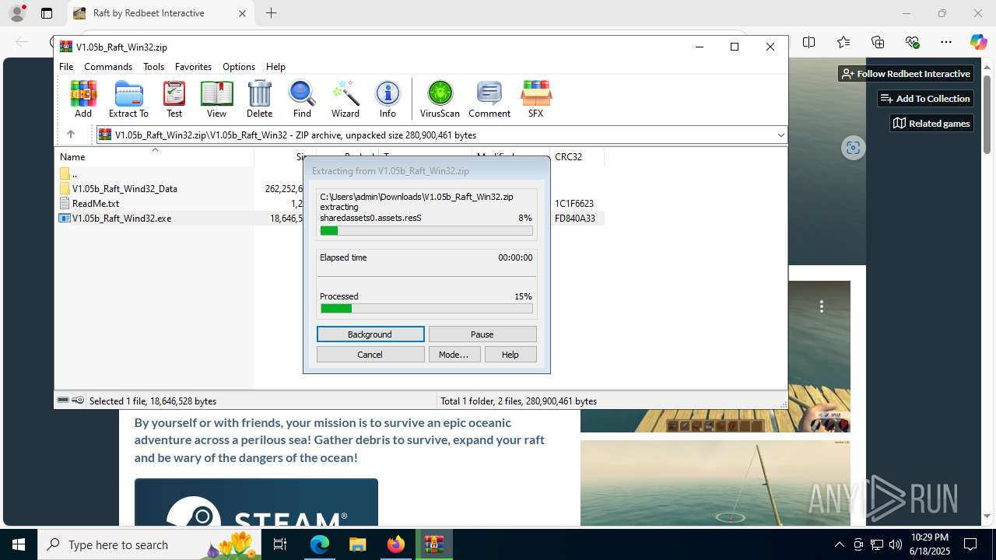Open the Find magnifier tool
This screenshot has height=560, width=996.
[x=302, y=99]
